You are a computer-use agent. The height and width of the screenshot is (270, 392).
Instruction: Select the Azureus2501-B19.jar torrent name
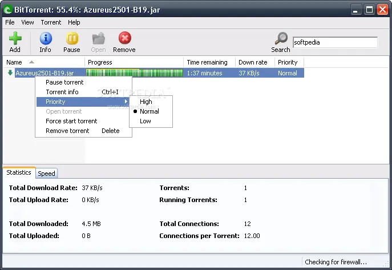coord(45,73)
